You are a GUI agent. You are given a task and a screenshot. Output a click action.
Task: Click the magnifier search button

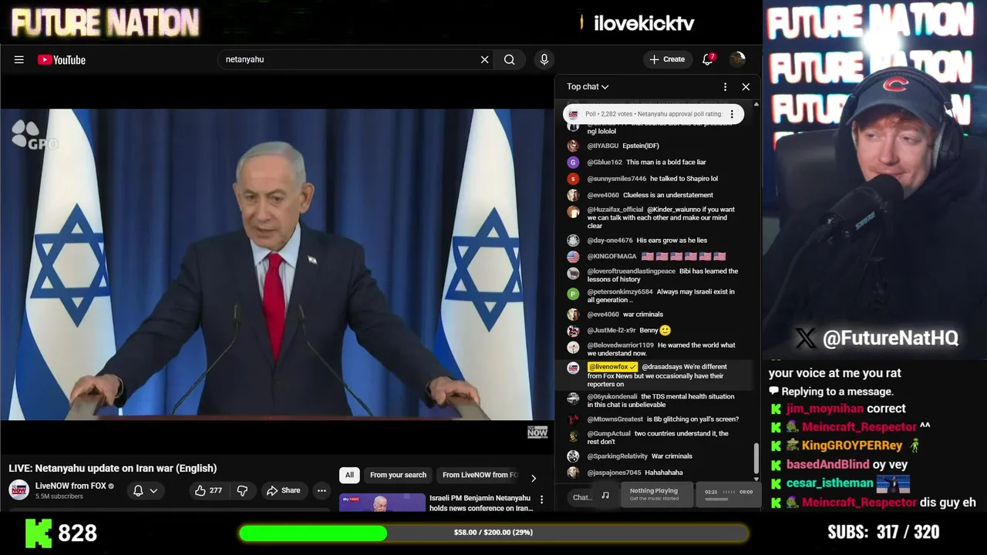[509, 59]
